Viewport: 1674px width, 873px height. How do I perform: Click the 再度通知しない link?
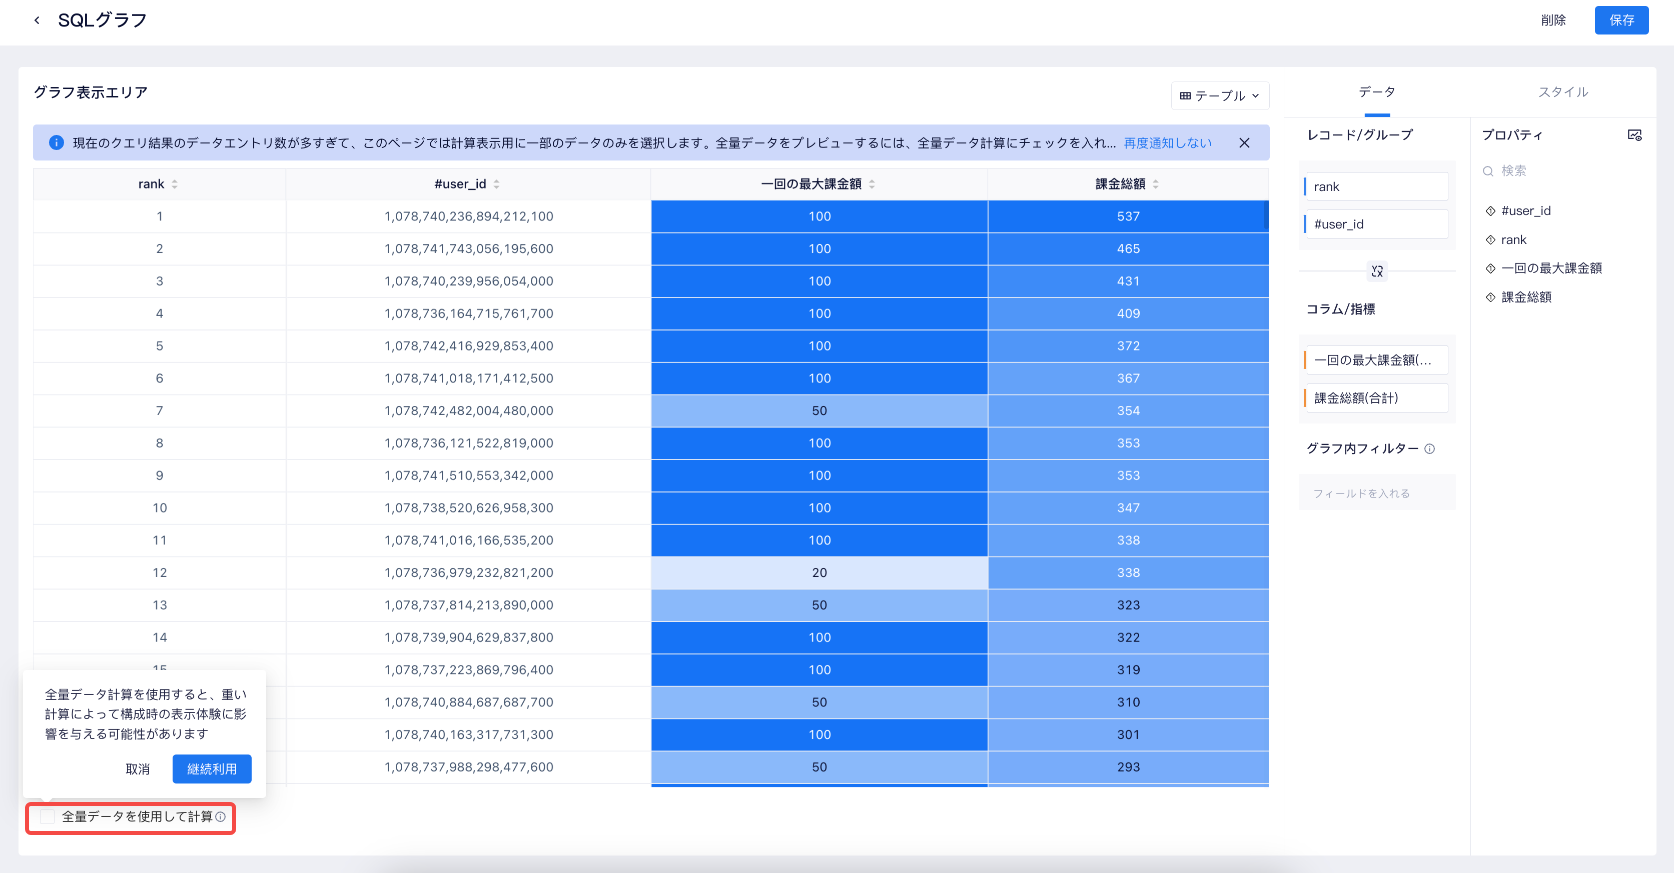click(x=1167, y=143)
